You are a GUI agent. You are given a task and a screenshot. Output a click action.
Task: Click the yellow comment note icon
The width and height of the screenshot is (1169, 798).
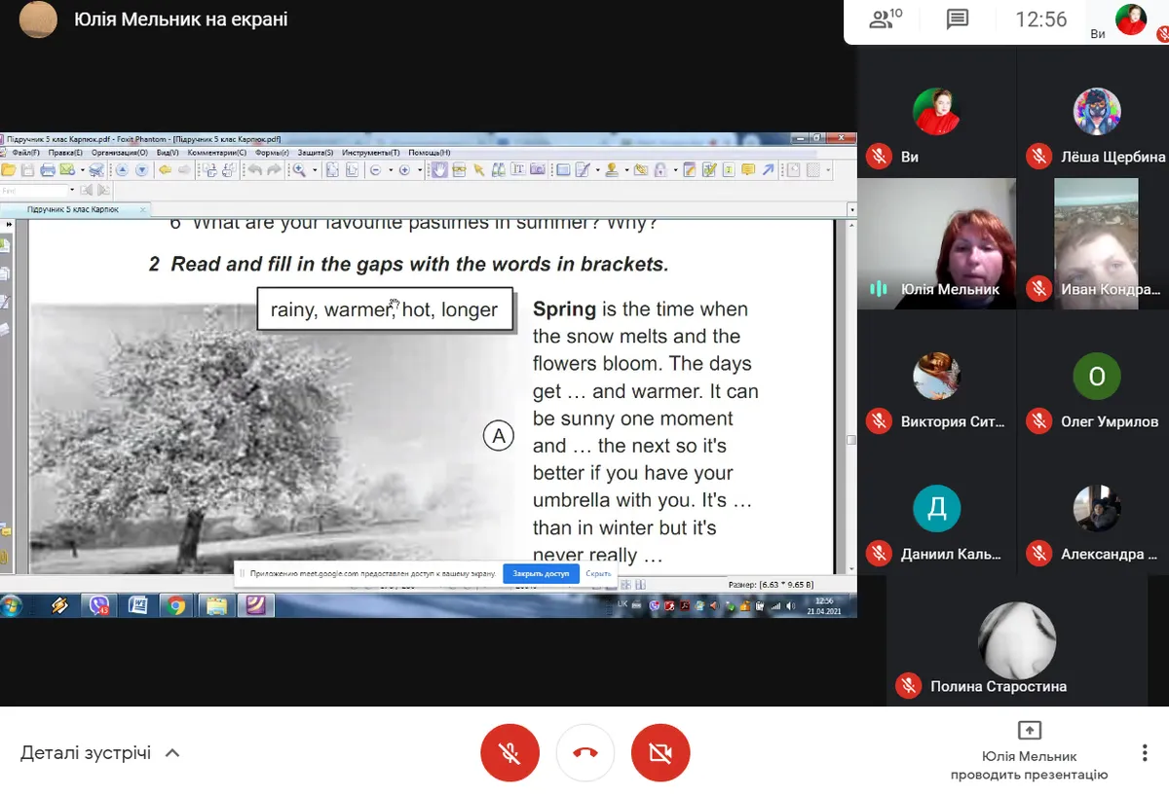[748, 170]
